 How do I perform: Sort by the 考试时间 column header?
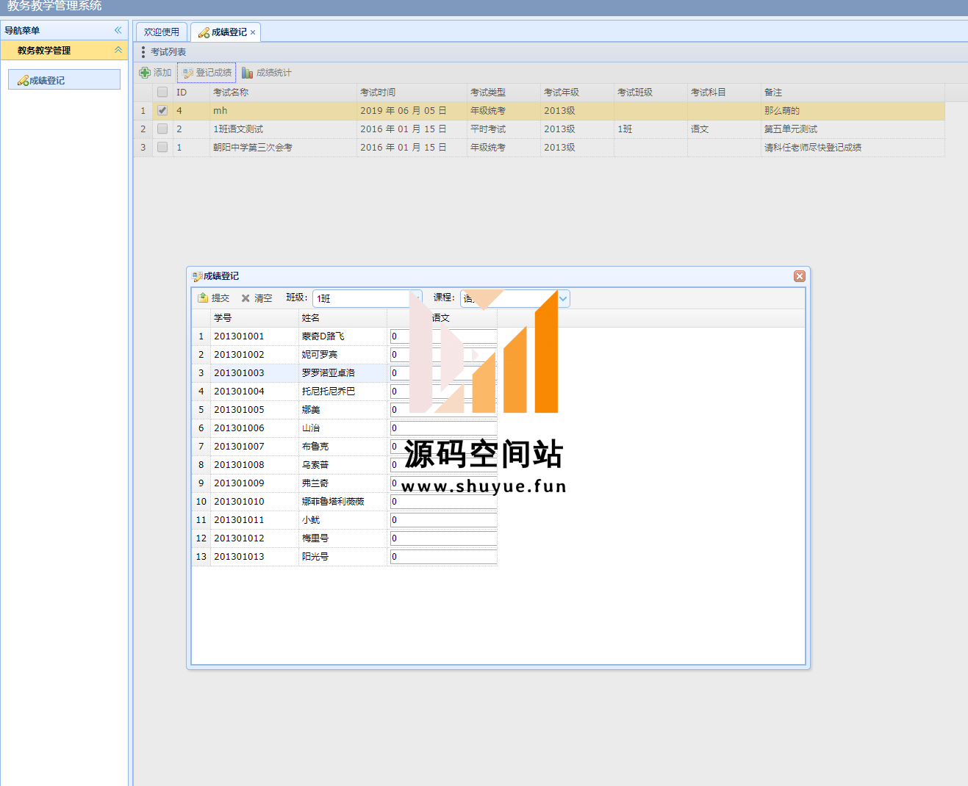[378, 93]
